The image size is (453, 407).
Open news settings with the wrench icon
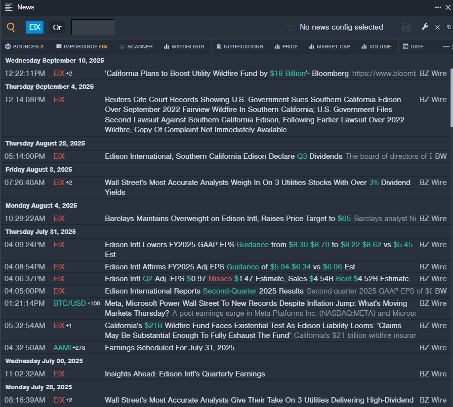coord(424,27)
